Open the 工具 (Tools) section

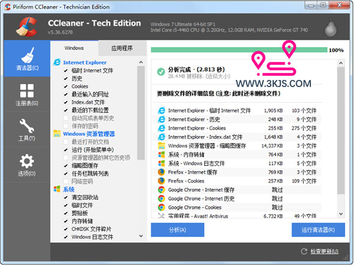click(x=27, y=129)
